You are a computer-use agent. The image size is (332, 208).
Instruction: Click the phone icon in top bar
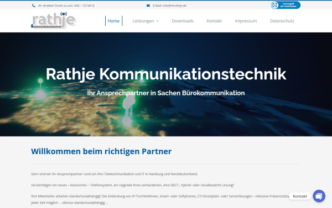[34, 6]
